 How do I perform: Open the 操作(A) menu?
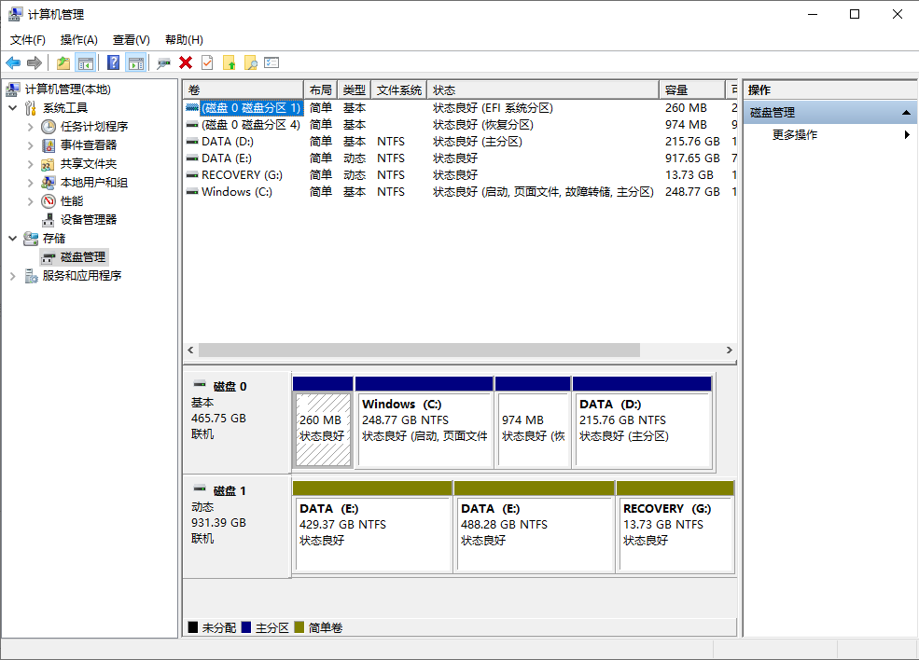click(78, 39)
